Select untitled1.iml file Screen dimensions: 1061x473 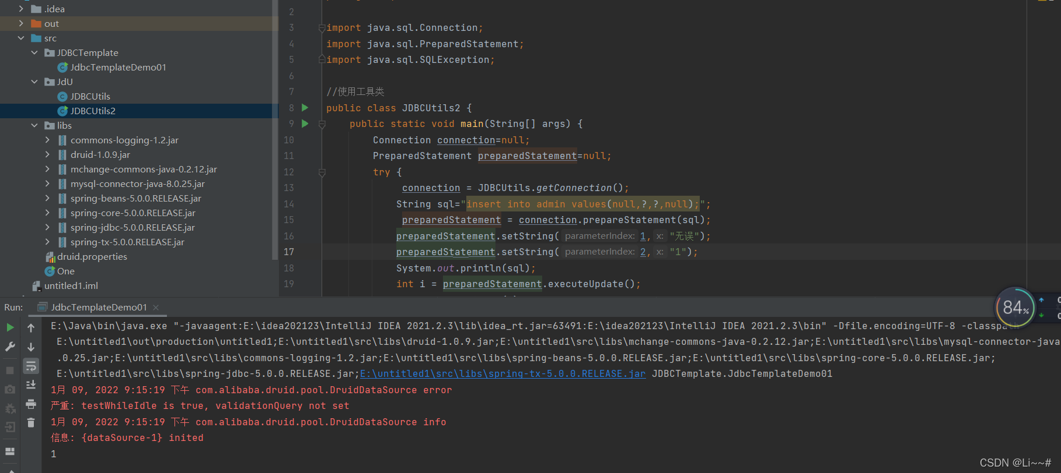coord(71,285)
